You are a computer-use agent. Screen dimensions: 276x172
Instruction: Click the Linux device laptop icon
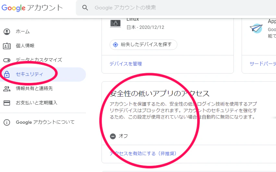click(115, 23)
